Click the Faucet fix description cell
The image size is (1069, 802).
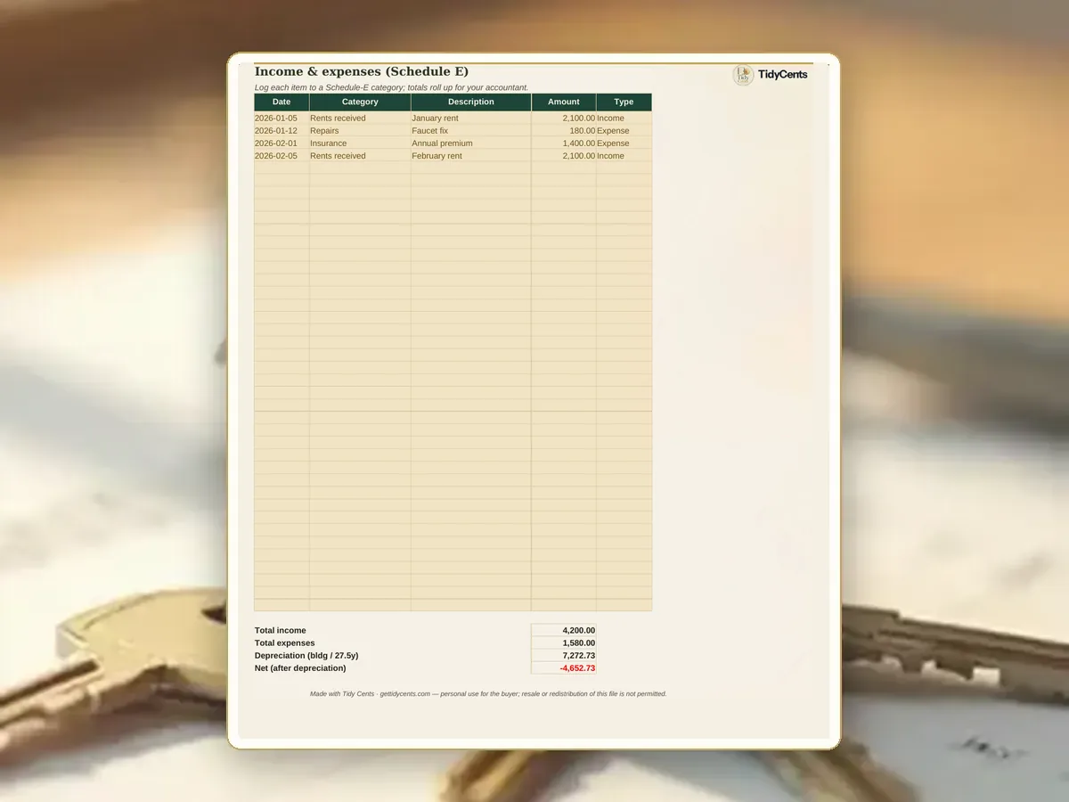click(471, 131)
